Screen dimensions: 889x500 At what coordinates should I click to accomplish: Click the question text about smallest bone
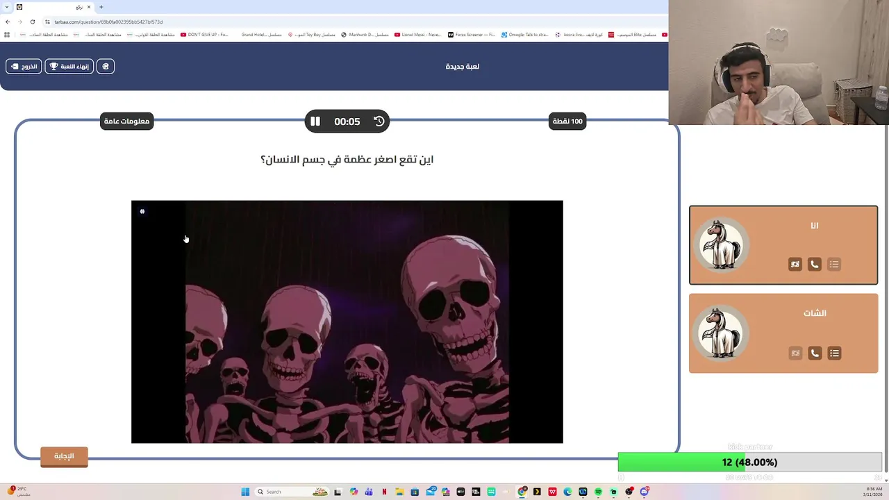coord(347,160)
